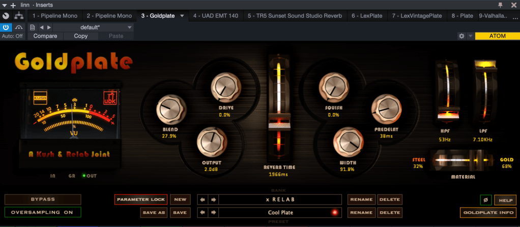Switch to the 4 - UAD EMT 140 tab
Screen dimensions: 520x227
tap(216, 16)
